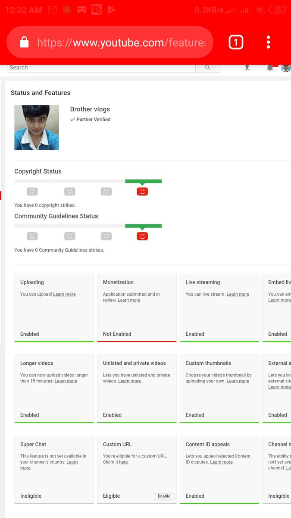291x518 pixels.
Task: Click the Super Chat 'Ineligible' status text
Action: coord(31,496)
